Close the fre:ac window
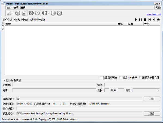This screenshot has width=163, height=123. tap(159, 4)
